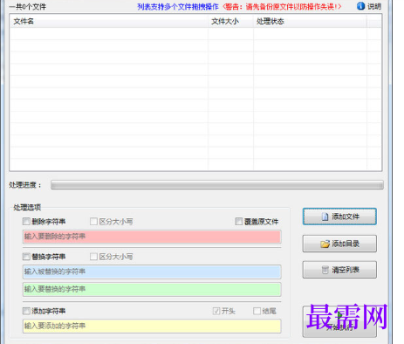
Task: Sort by the 文件大小 column header
Action: [230, 21]
